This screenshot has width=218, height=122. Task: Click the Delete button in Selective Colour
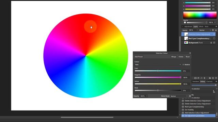[181, 57]
